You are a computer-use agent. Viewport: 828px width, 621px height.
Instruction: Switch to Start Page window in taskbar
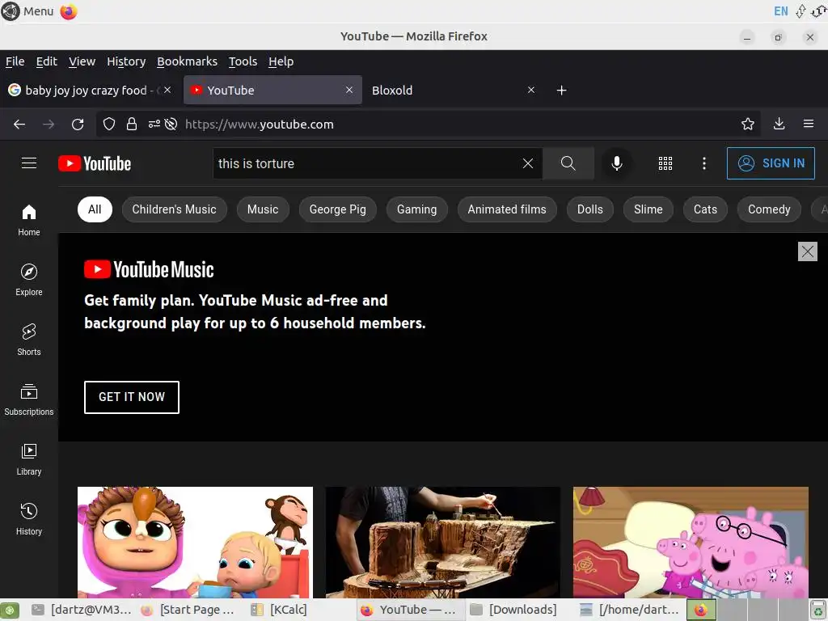tap(188, 610)
